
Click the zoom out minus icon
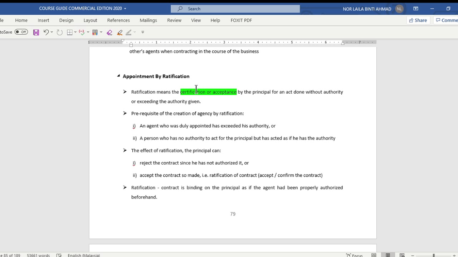(413, 256)
